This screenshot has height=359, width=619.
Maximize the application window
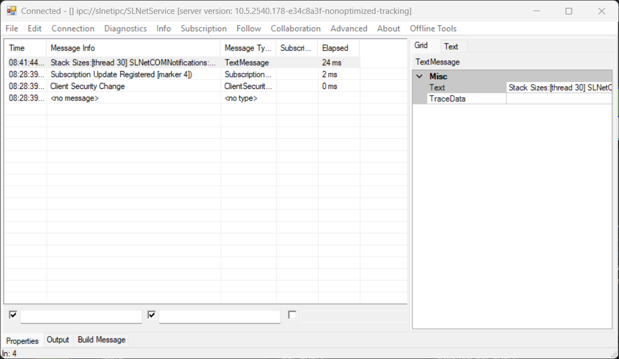(x=568, y=11)
